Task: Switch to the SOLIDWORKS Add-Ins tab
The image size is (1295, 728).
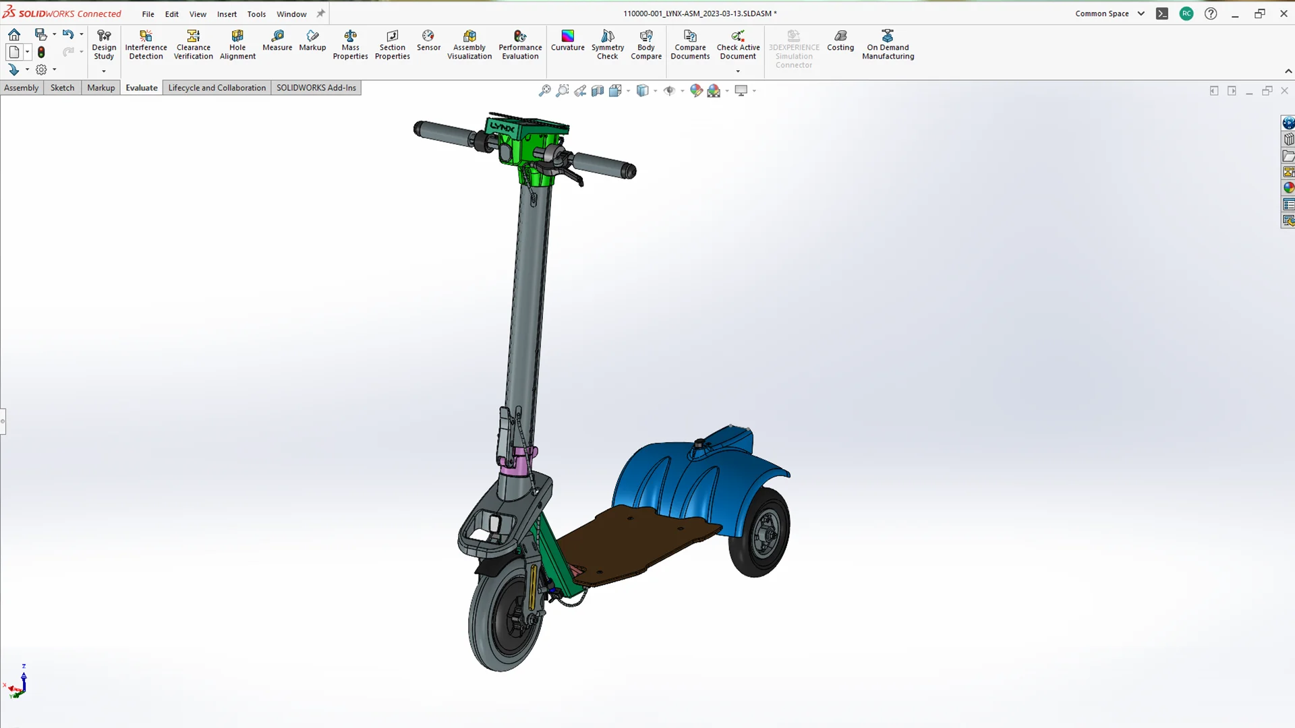Action: [x=316, y=88]
